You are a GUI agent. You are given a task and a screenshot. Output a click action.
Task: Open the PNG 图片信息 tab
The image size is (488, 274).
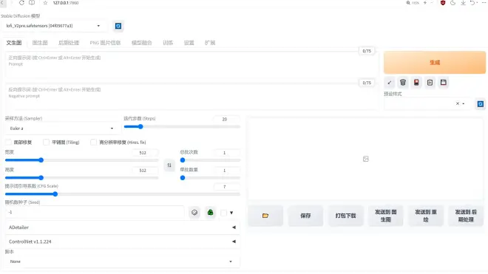[105, 43]
